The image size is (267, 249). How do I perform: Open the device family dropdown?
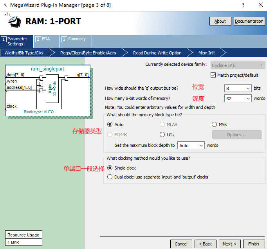point(238,65)
